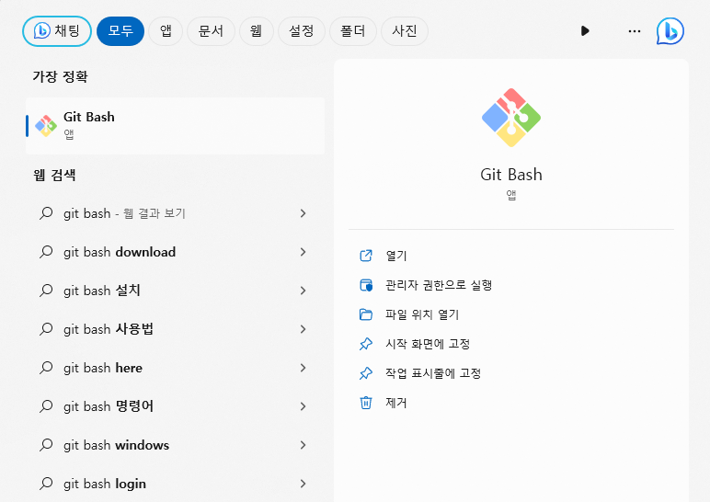
Task: Click the pin icon for 작업 표시줄에 고정
Action: pyautogui.click(x=366, y=373)
